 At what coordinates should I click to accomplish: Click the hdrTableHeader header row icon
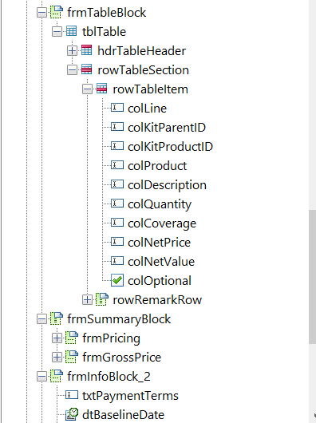pos(86,50)
